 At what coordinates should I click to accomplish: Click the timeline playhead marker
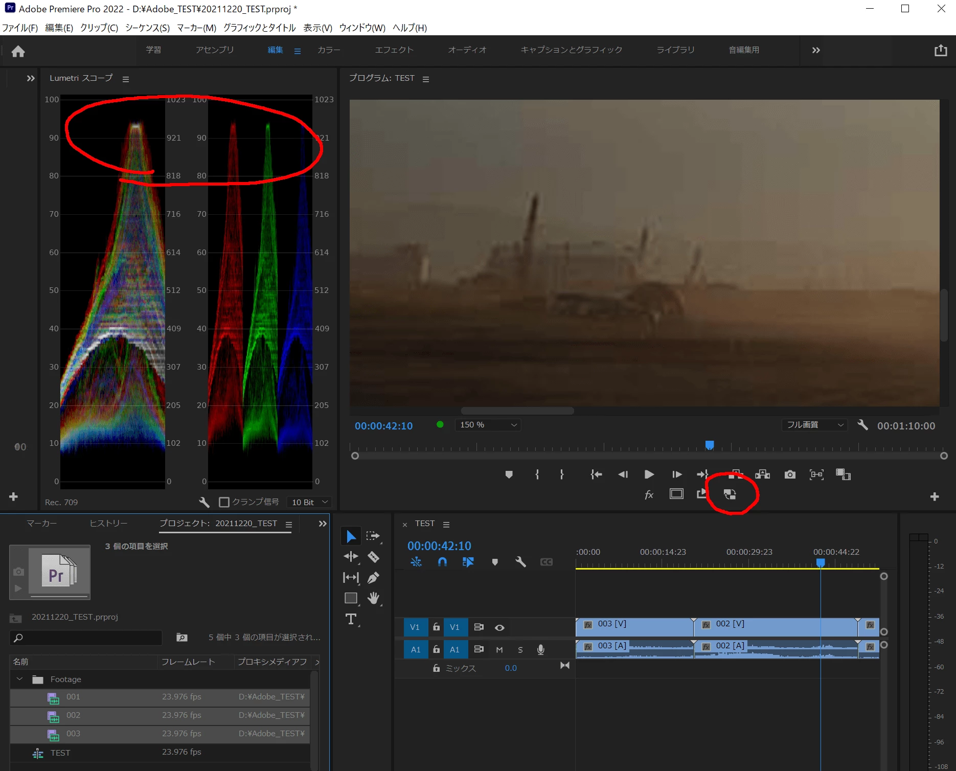(821, 562)
